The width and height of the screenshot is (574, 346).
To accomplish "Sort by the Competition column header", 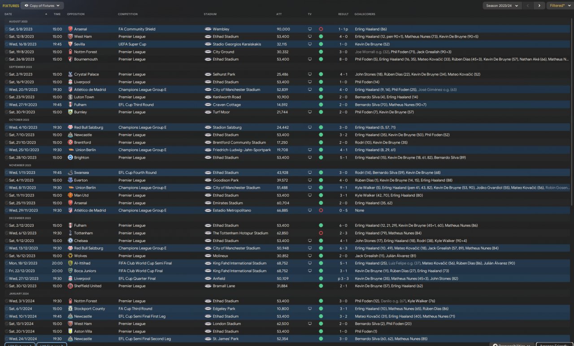I will point(128,14).
